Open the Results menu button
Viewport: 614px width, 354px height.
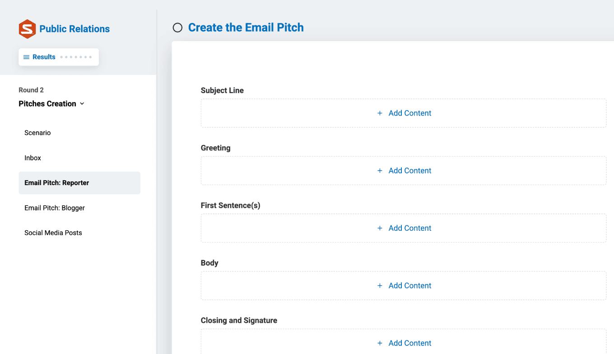(x=44, y=57)
